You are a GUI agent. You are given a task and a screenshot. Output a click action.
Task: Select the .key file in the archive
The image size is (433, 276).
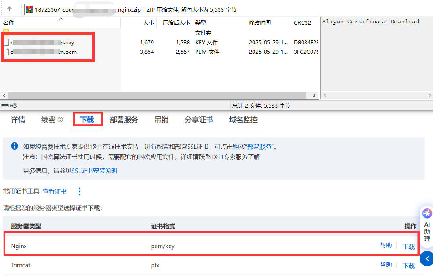point(40,43)
